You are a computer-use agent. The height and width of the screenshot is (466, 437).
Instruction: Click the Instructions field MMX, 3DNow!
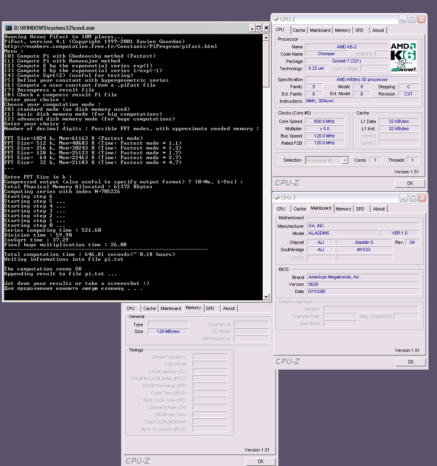point(362,101)
